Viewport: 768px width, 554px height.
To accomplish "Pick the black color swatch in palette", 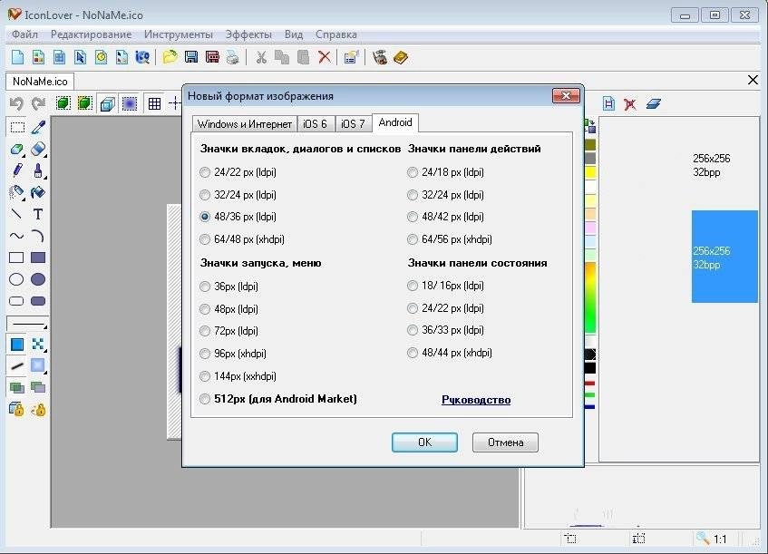I will [590, 368].
